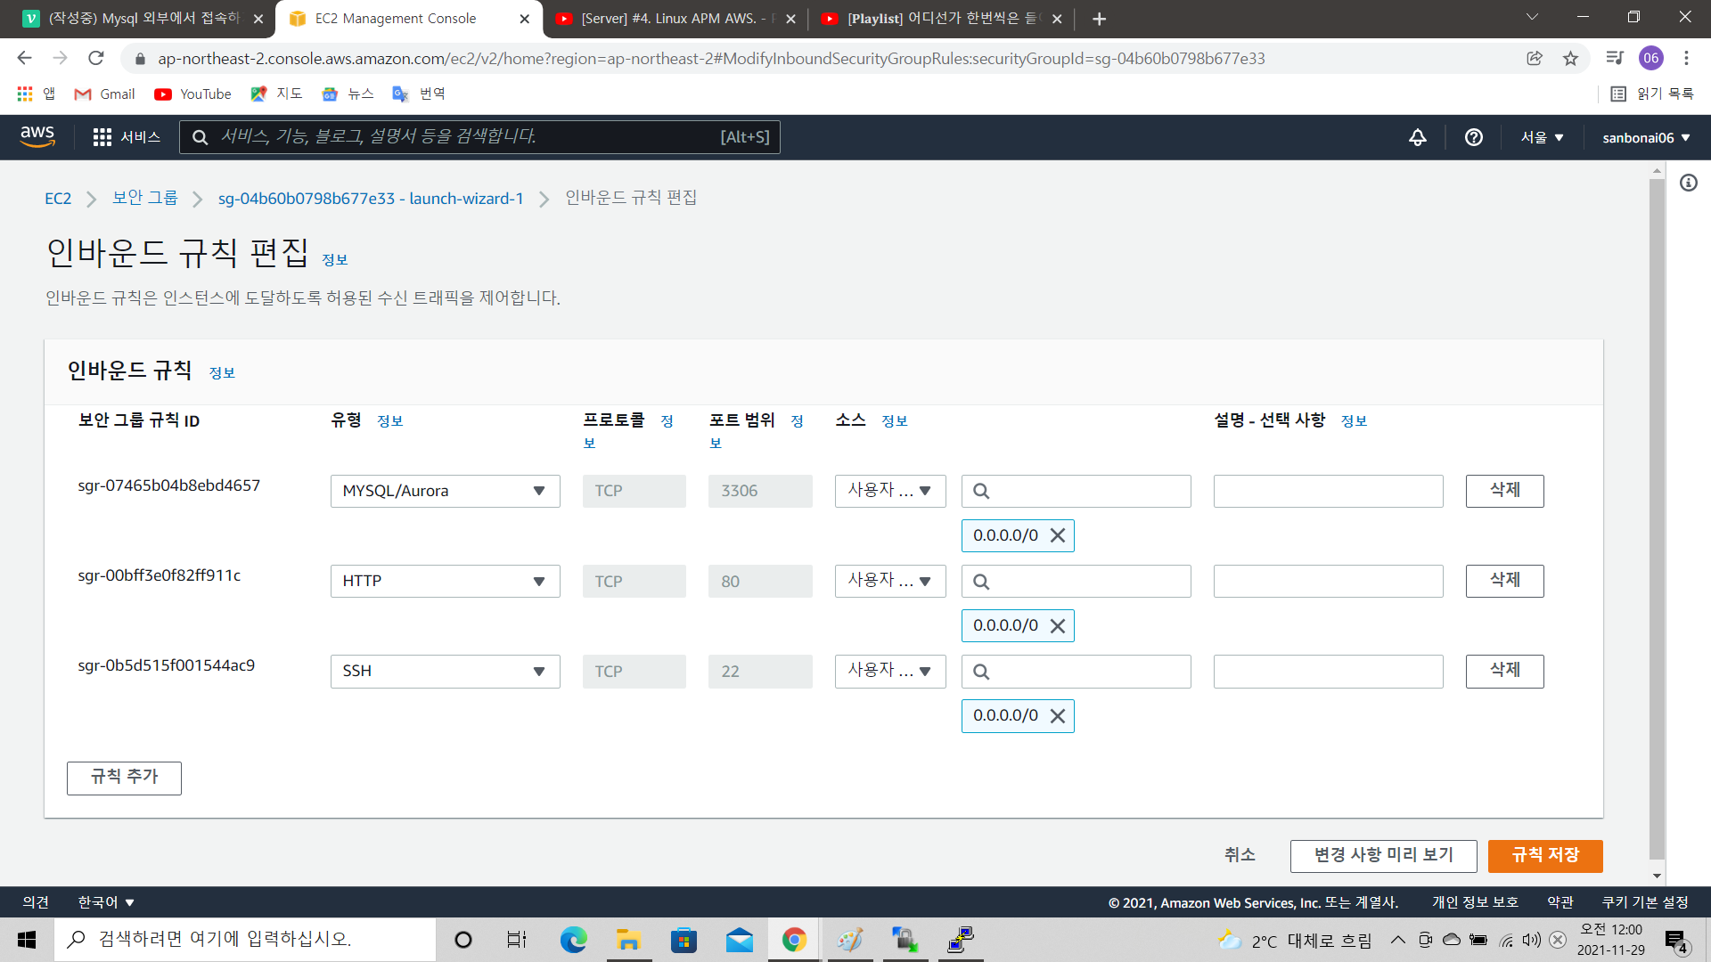The height and width of the screenshot is (962, 1711).
Task: Open the AWS services grid menu
Action: (102, 137)
